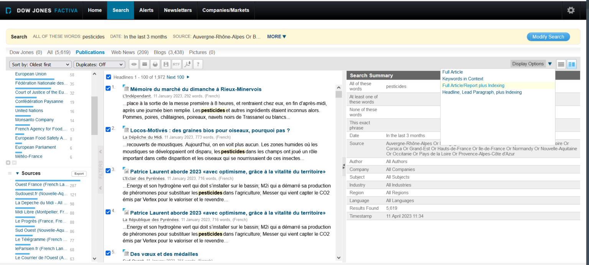Click picture icon for L'Eclair des Pyrénées article
Viewport: 589px width, 265px height.
[x=126, y=171]
